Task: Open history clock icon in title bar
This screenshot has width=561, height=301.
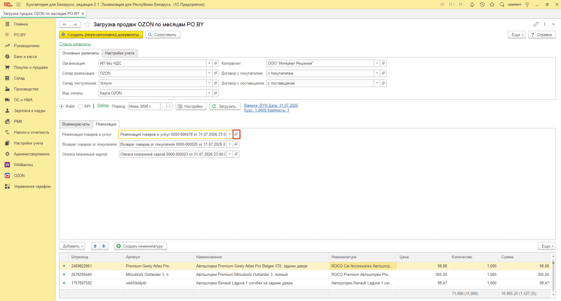Action: [x=482, y=4]
